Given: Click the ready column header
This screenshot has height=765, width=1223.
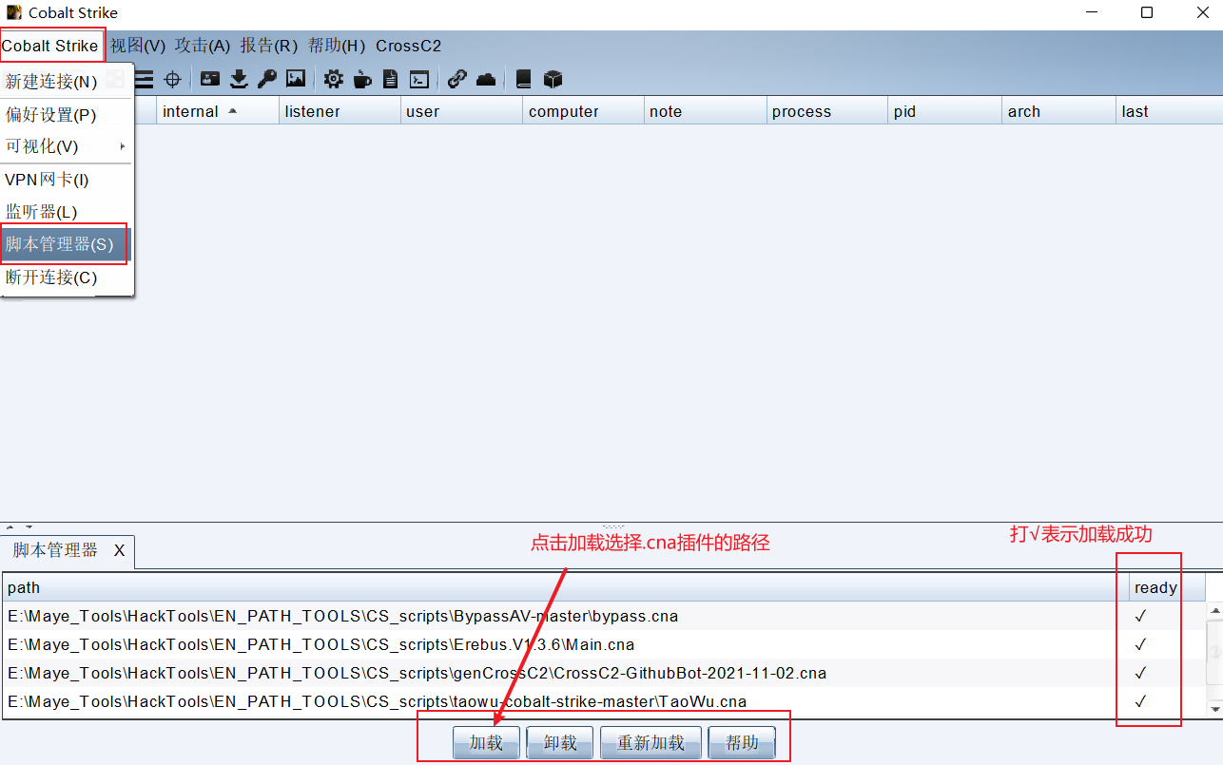Looking at the screenshot, I should click(x=1167, y=587).
